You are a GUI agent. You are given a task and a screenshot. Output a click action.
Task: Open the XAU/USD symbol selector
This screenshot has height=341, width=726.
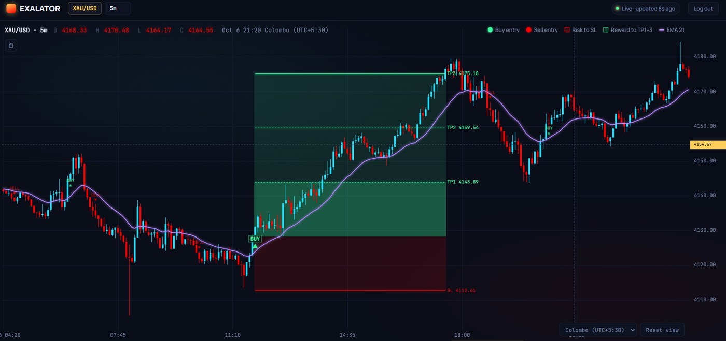85,8
